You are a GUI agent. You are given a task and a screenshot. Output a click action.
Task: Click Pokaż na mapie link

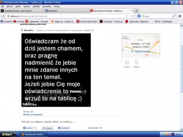pos(141,51)
